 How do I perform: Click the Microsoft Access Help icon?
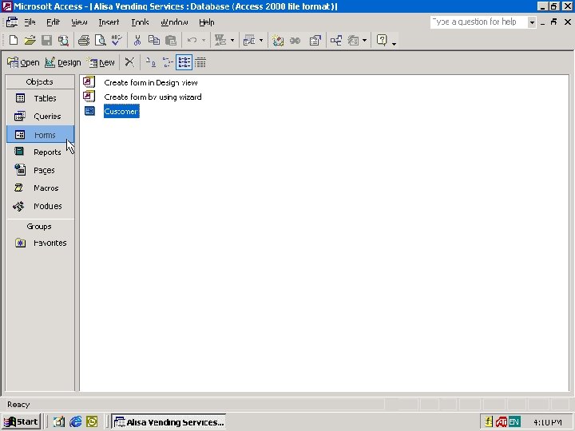point(382,41)
